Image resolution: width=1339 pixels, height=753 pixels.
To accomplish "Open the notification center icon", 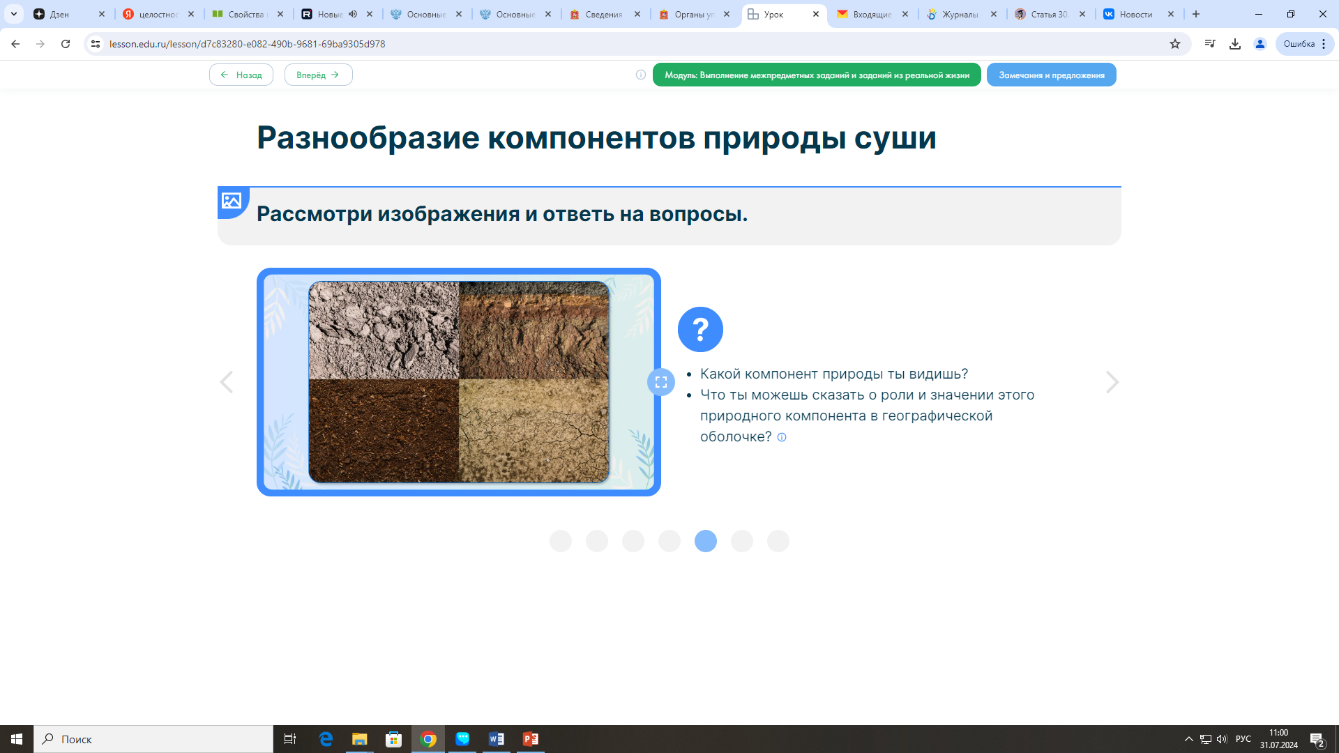I will [x=1317, y=739].
